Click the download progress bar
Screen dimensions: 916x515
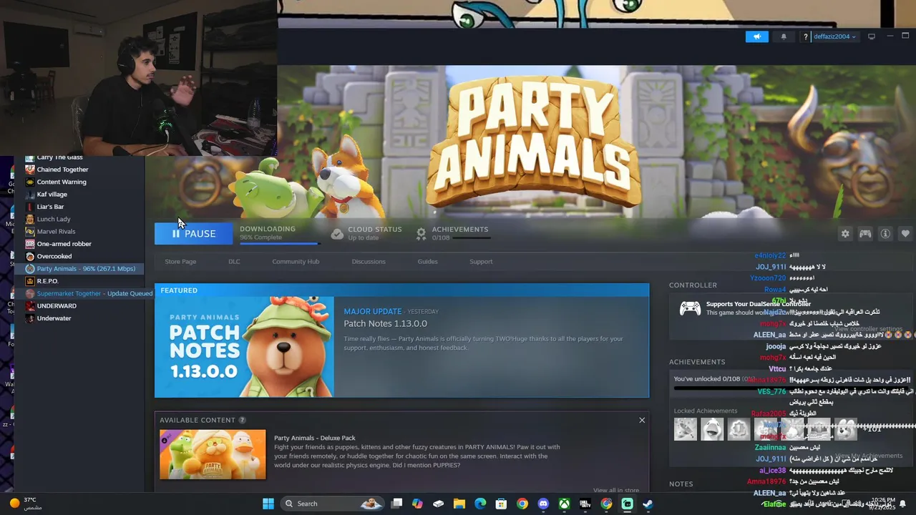point(279,243)
